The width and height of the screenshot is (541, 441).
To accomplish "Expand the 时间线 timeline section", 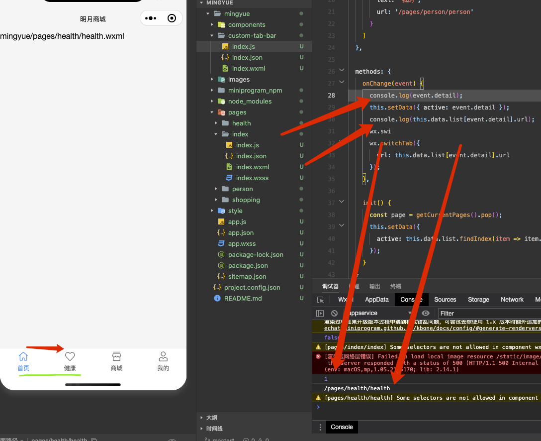I will click(x=201, y=429).
